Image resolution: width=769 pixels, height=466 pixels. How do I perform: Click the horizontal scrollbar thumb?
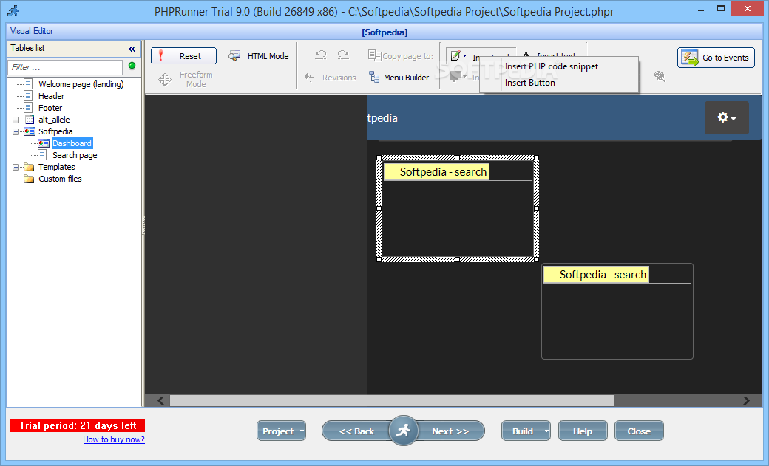[391, 400]
